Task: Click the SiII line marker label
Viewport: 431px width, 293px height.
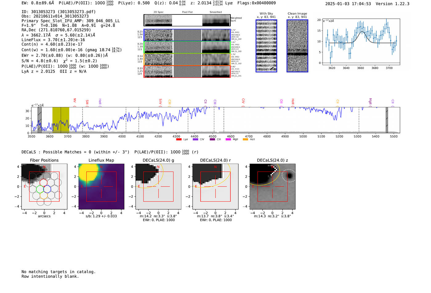Action: (87, 102)
